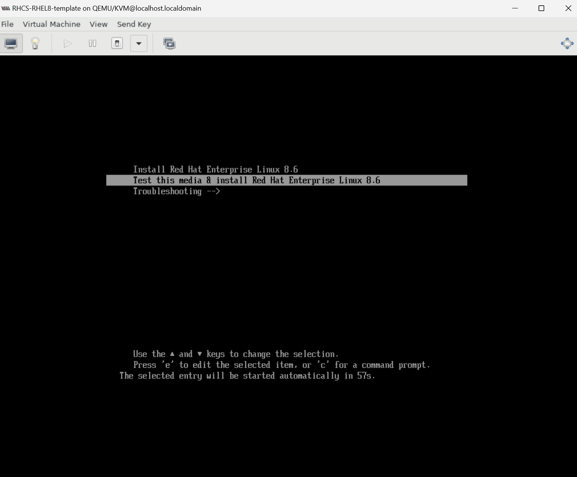The width and height of the screenshot is (577, 477).
Task: Click the virt-manager icon in title bar
Action: tap(6, 8)
